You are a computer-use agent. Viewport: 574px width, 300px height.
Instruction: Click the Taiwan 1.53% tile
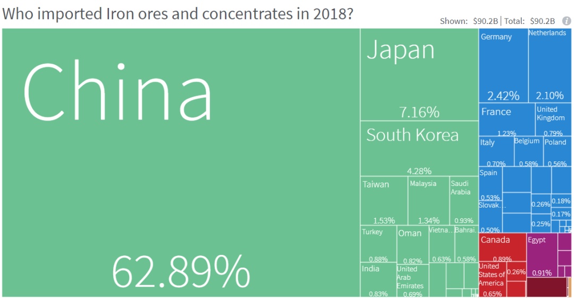coord(384,202)
